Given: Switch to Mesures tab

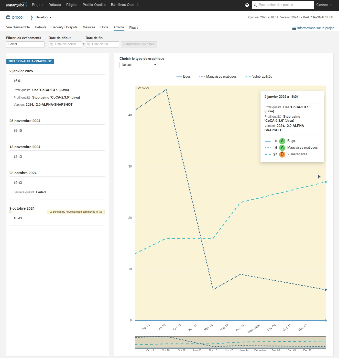Looking at the screenshot, I should tap(89, 27).
